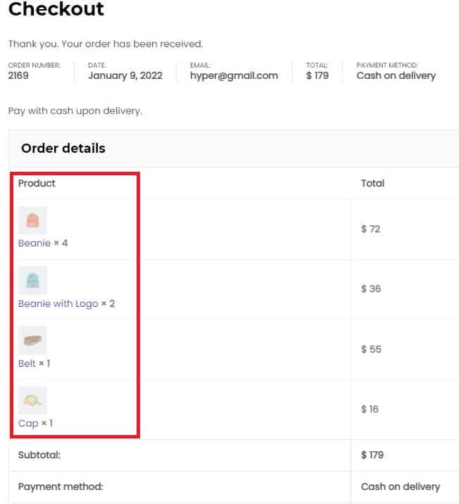
Task: Open the Cap product link
Action: pos(28,423)
